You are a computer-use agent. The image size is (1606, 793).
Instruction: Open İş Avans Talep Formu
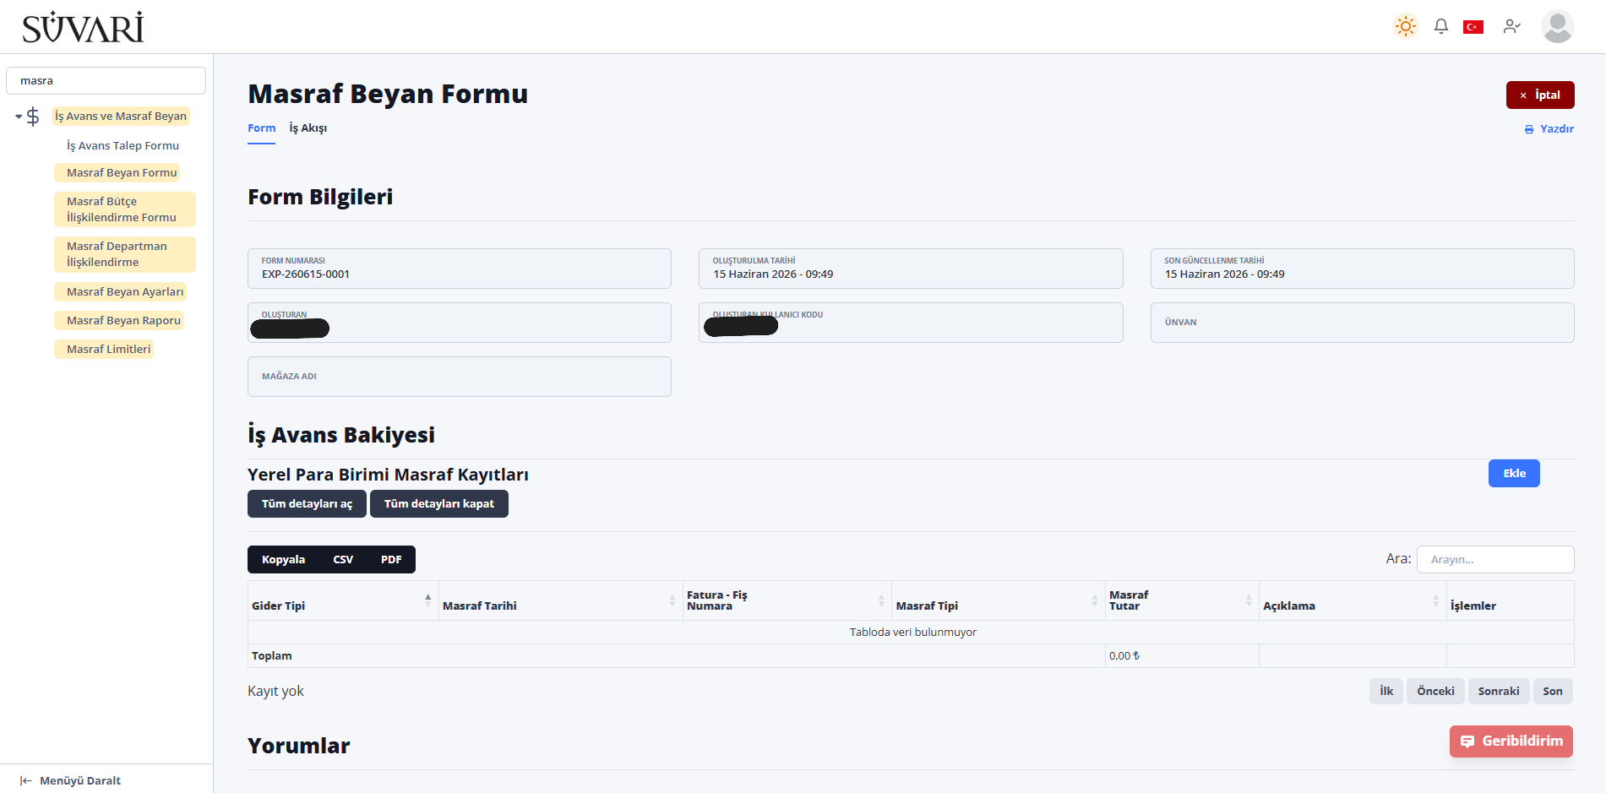(x=122, y=145)
